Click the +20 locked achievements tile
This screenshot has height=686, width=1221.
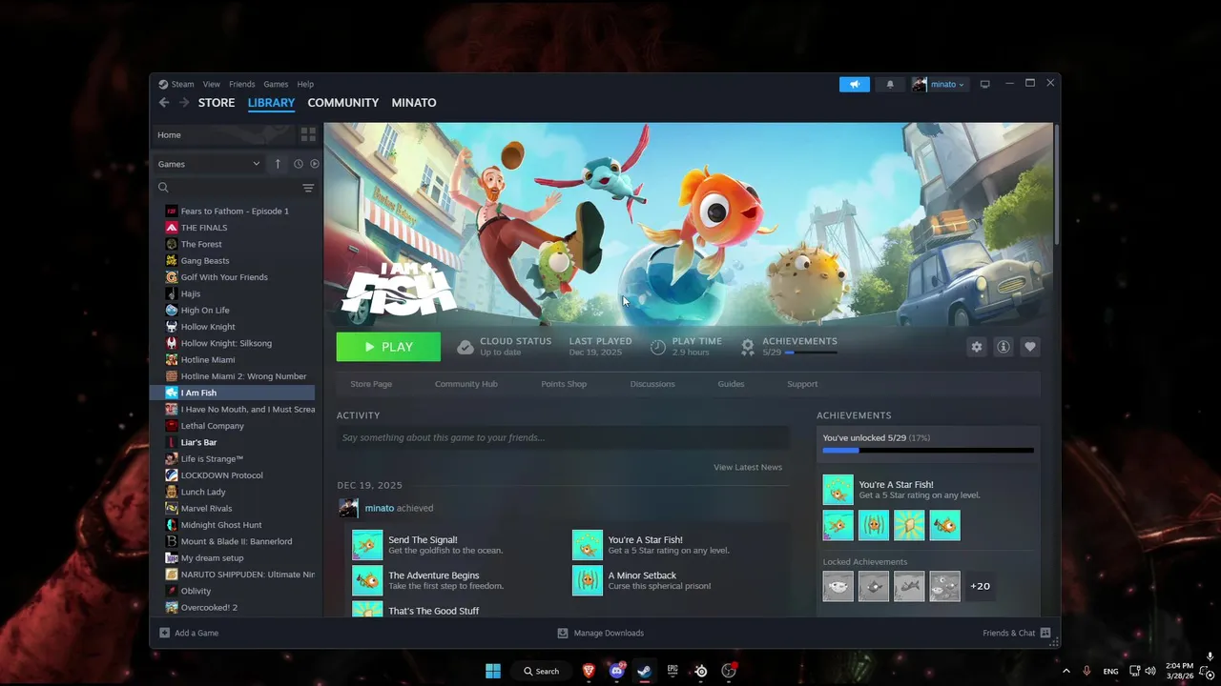[980, 586]
